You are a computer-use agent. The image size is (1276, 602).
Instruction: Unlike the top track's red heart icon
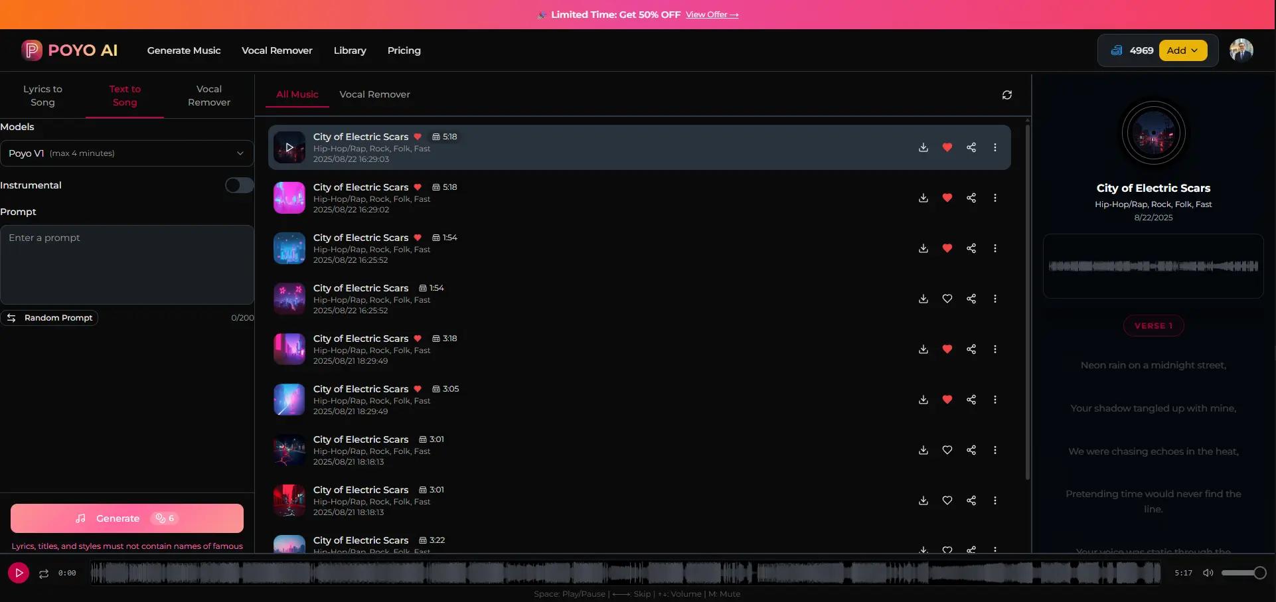[947, 147]
